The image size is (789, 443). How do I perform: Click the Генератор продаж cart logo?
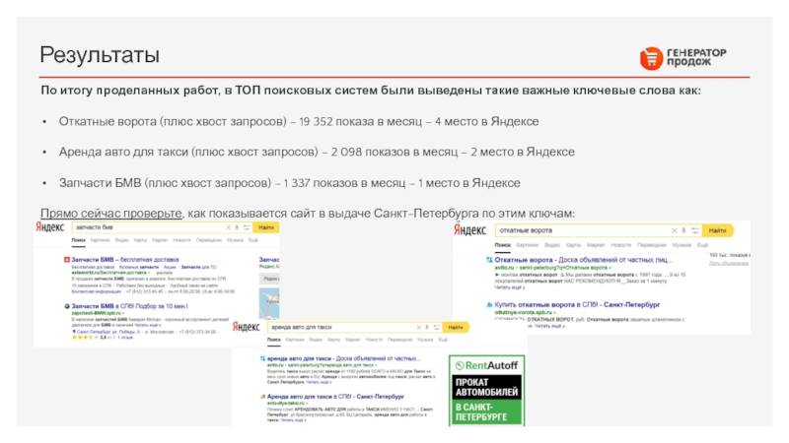click(651, 58)
